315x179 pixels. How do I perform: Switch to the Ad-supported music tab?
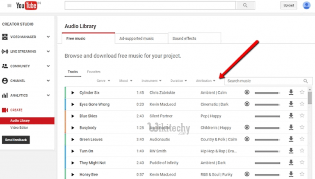pyautogui.click(x=137, y=39)
